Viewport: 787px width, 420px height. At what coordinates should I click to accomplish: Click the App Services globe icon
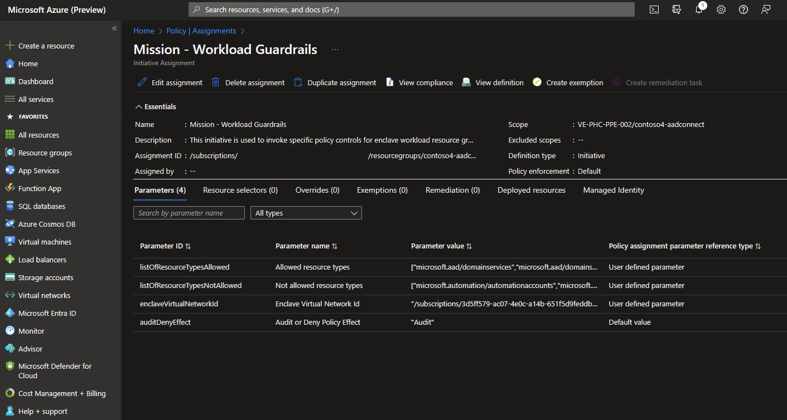9,170
